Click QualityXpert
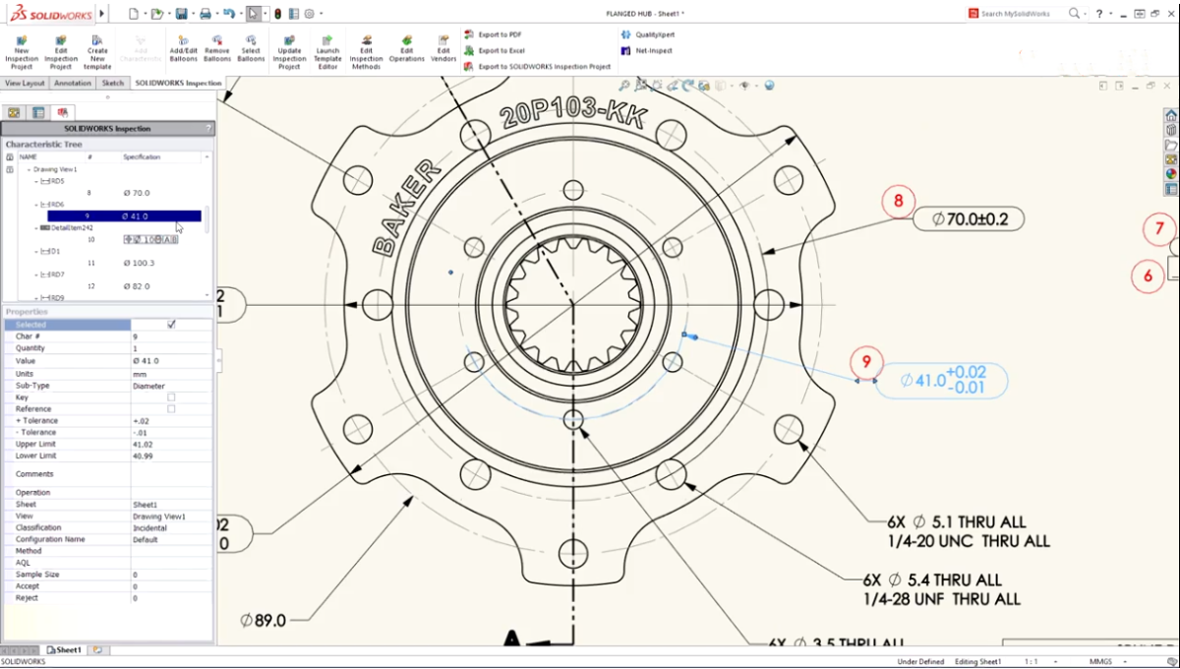Image resolution: width=1180 pixels, height=669 pixels. [647, 34]
